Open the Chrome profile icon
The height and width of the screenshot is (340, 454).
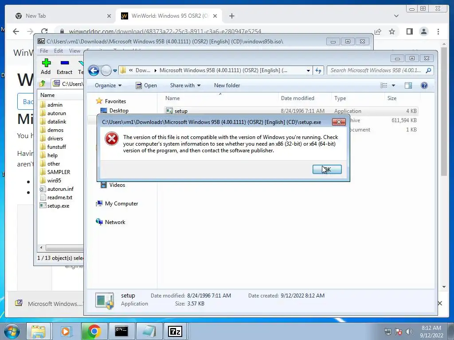[x=423, y=31]
